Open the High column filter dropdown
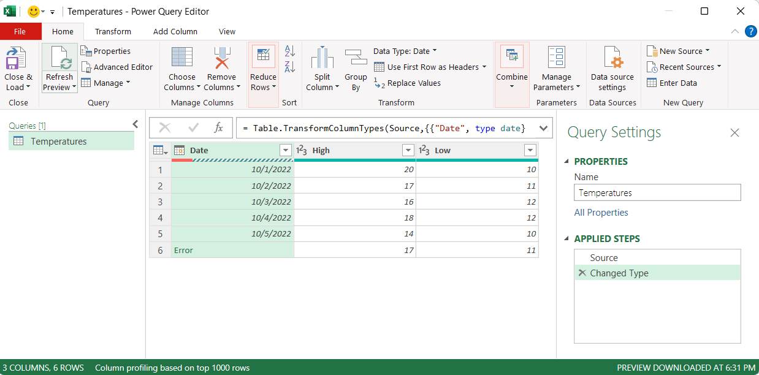 pos(408,150)
